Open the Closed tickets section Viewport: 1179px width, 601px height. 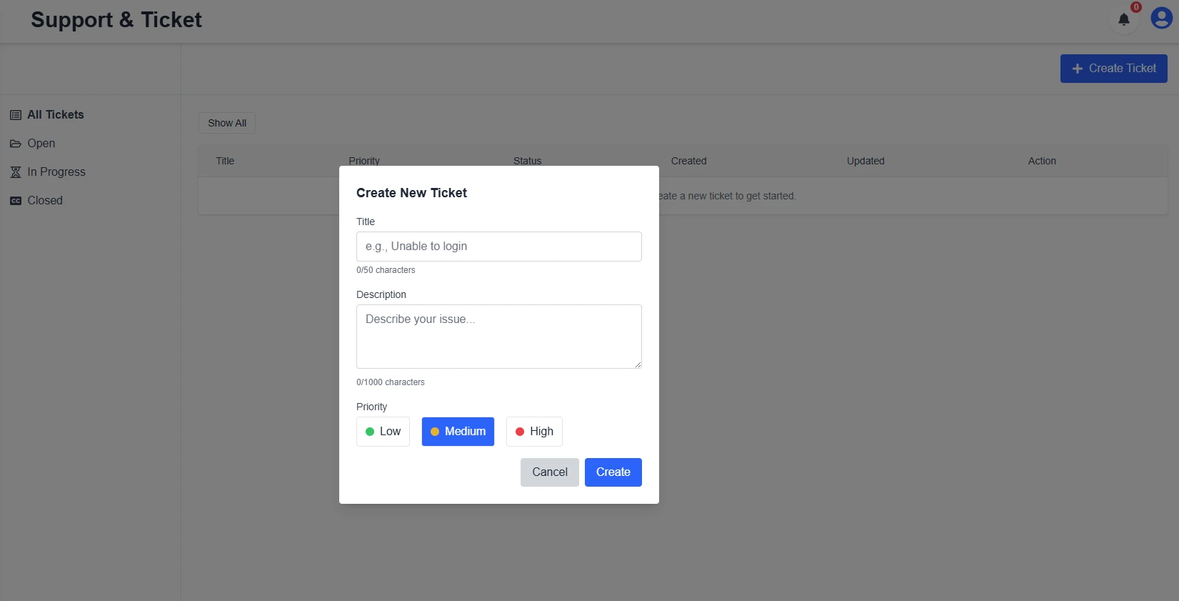click(45, 200)
